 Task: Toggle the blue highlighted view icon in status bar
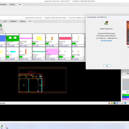click(117, 103)
